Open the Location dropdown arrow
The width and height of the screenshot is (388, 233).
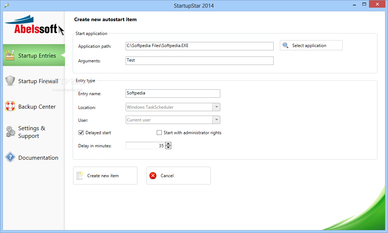tap(216, 107)
